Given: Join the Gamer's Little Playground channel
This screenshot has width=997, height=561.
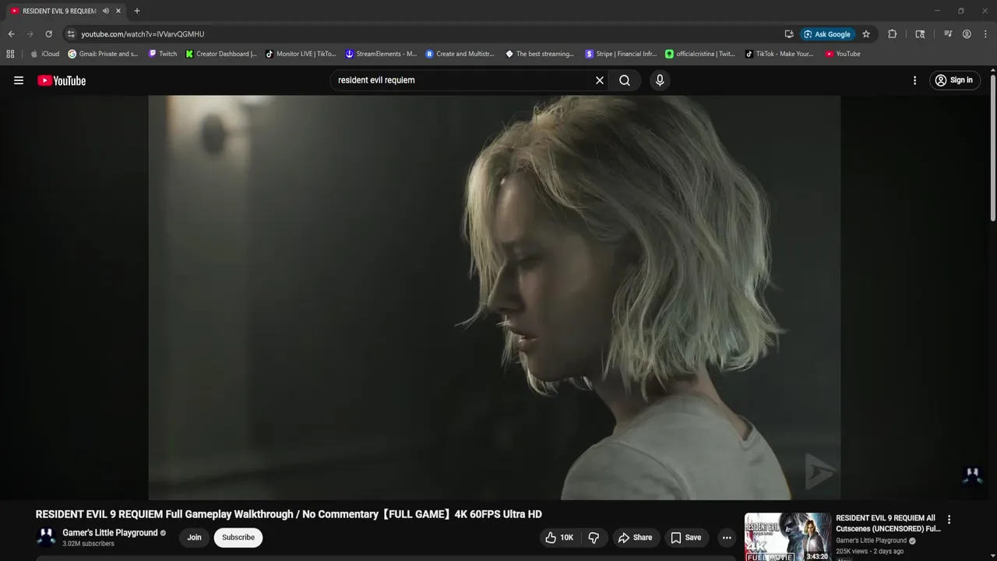Looking at the screenshot, I should (194, 538).
